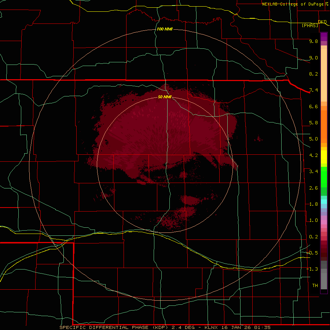The width and height of the screenshot is (330, 330).
Task: Pick the pink segment of the color bar
Action: point(324,222)
